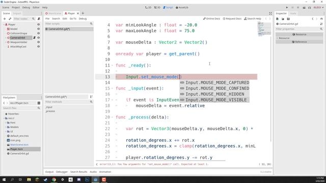Click the script editor vertical scrollbar

[x=270, y=89]
